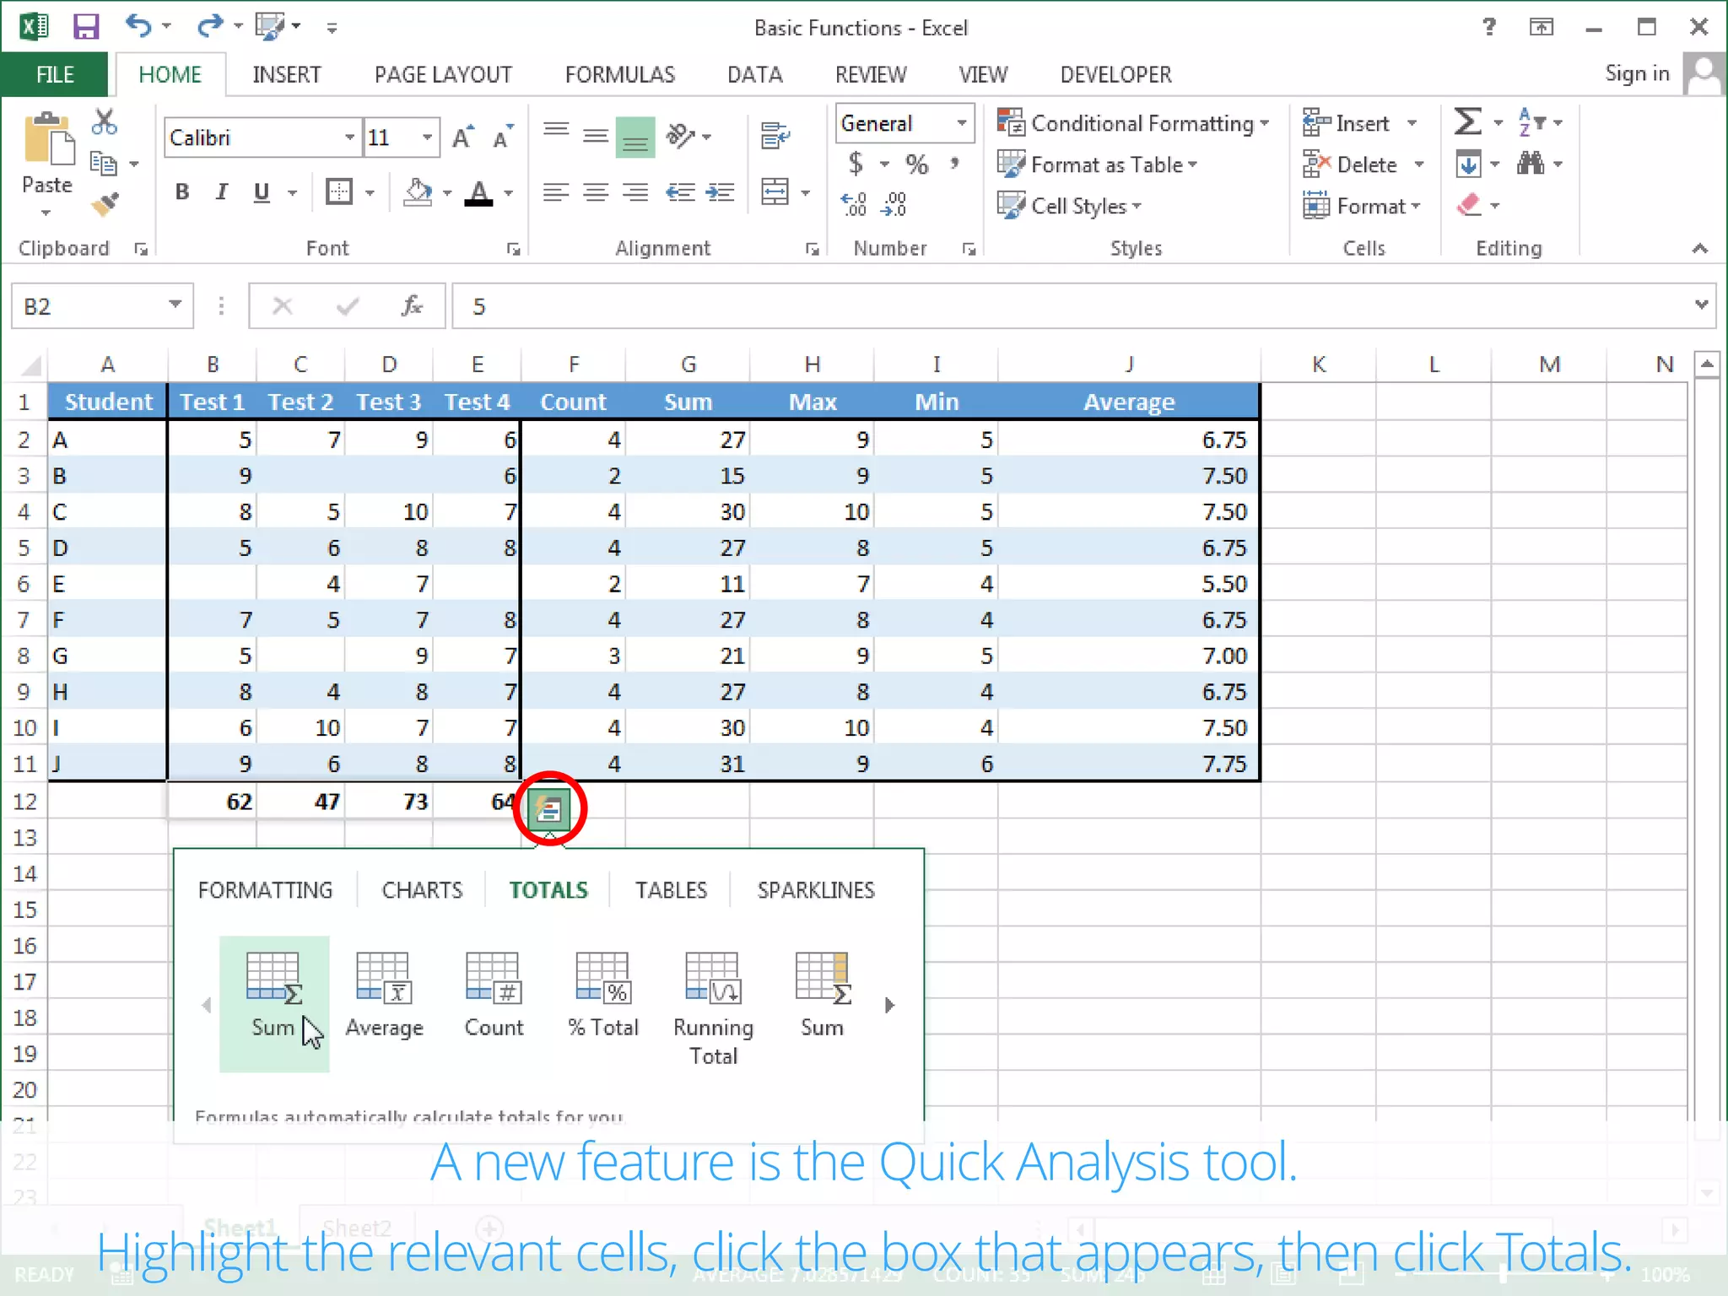Image resolution: width=1728 pixels, height=1296 pixels.
Task: Choose % Total in Quick Analysis
Action: point(602,996)
